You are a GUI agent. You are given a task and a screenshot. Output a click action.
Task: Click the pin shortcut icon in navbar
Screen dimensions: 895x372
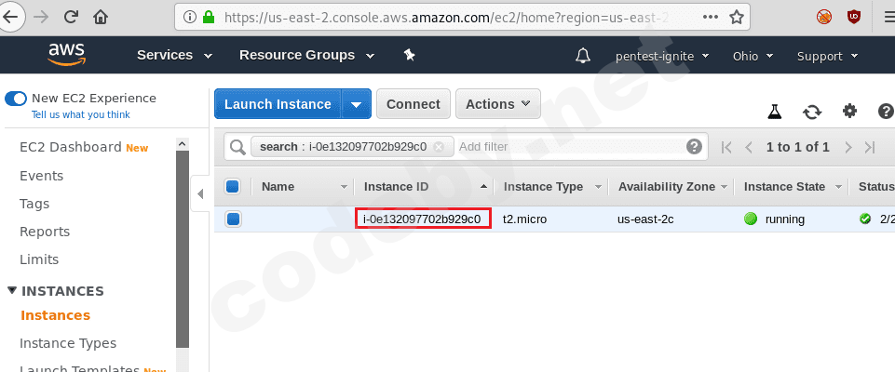[409, 56]
